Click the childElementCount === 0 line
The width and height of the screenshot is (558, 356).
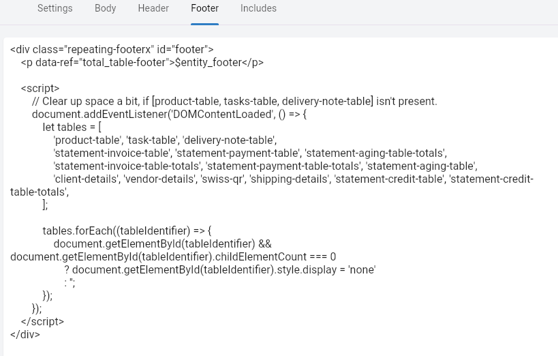click(x=173, y=257)
